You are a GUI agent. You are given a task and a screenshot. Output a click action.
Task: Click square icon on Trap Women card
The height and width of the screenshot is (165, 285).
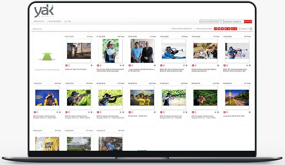pyautogui.click(x=218, y=112)
